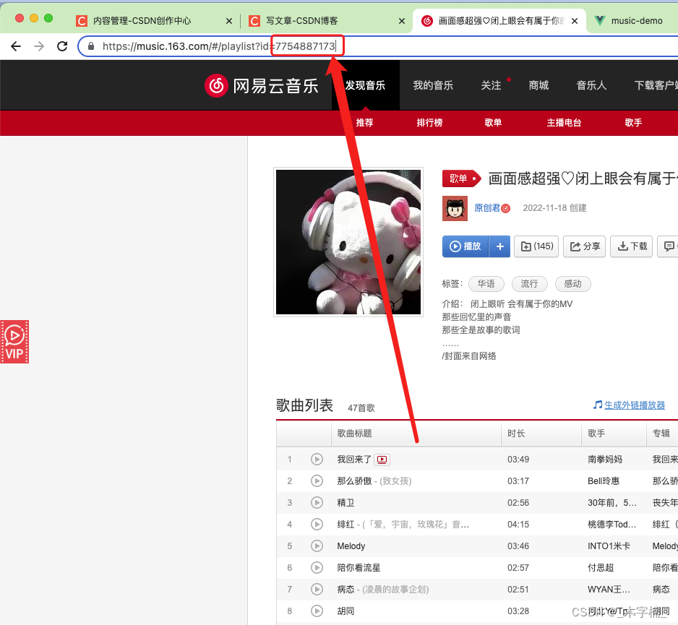This screenshot has width=678, height=625.
Task: Click the comment button beside 下载
Action: [668, 246]
